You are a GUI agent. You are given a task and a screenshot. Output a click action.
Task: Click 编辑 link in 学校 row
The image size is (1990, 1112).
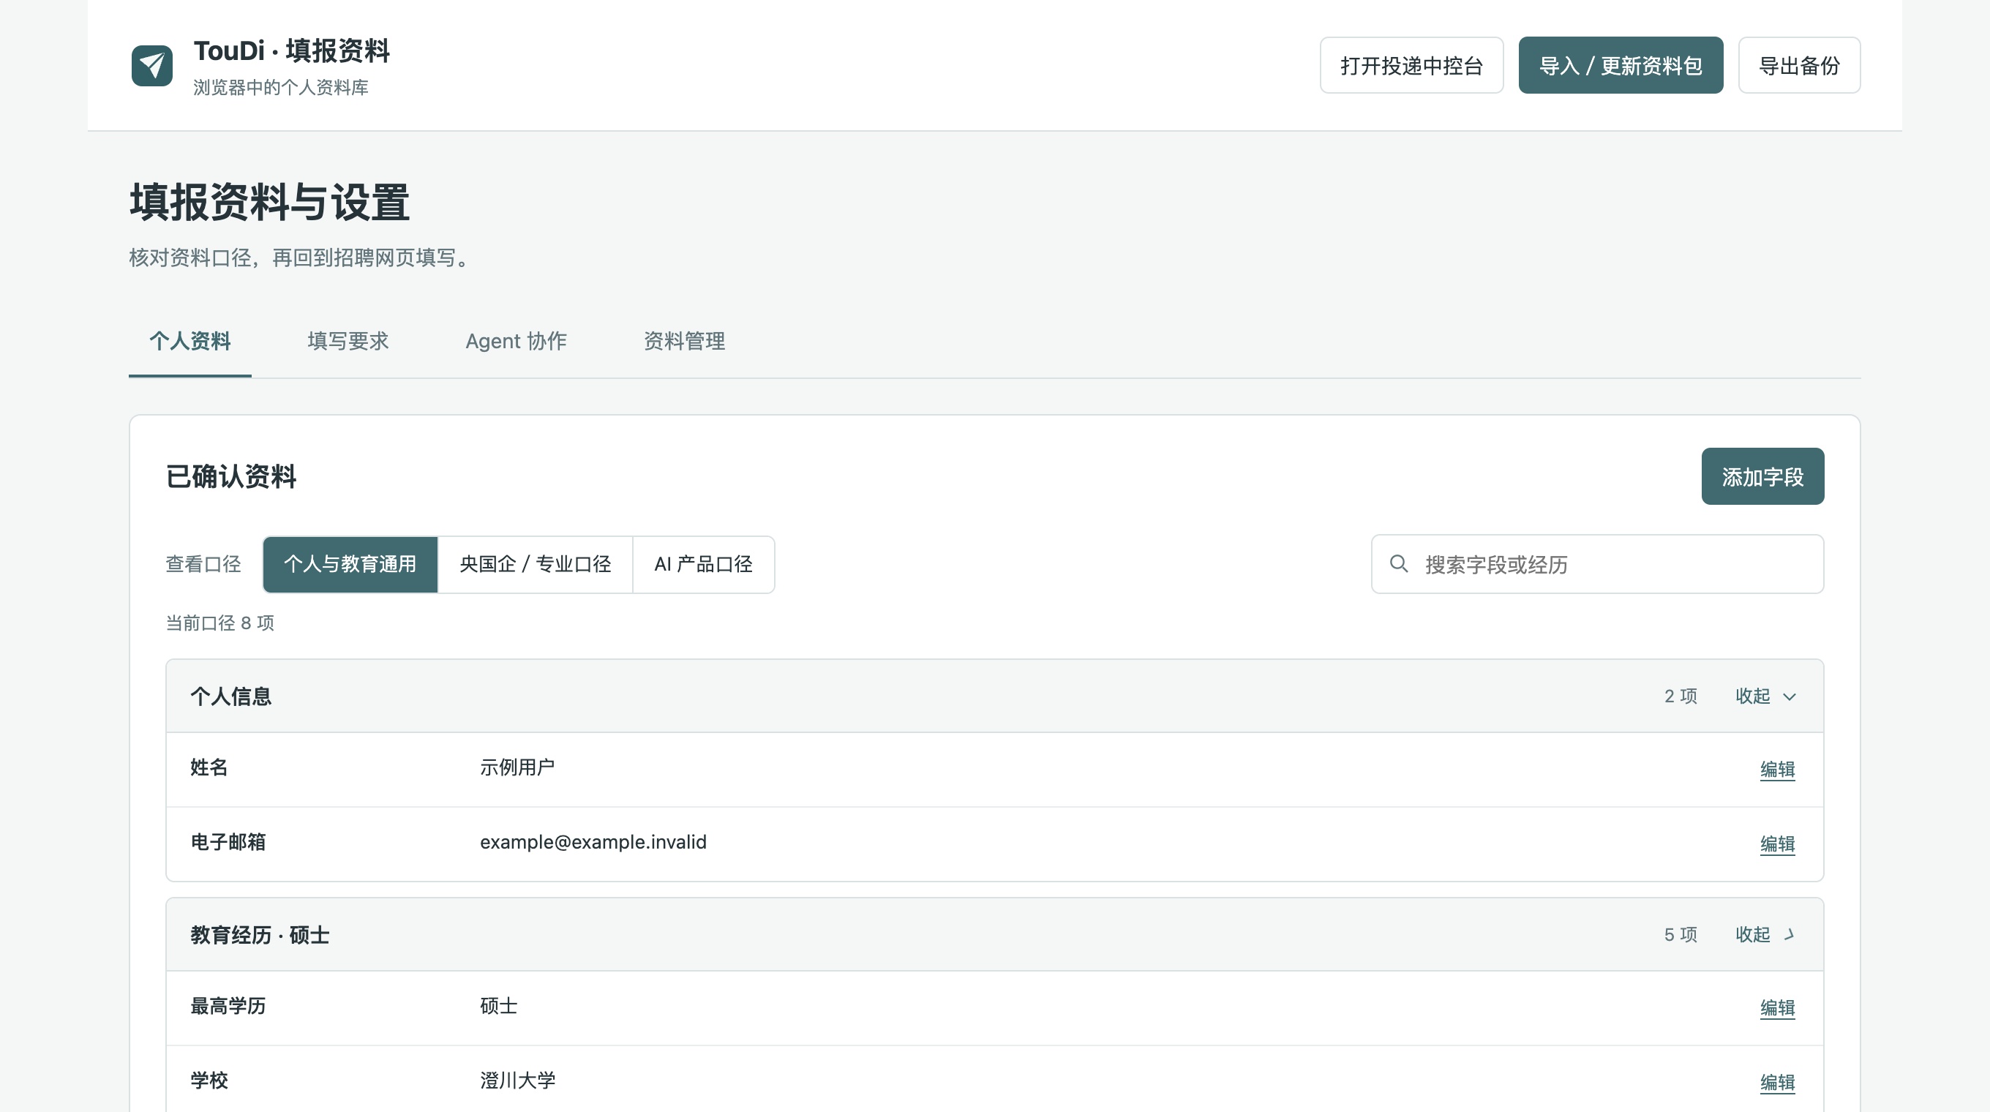pyautogui.click(x=1777, y=1083)
